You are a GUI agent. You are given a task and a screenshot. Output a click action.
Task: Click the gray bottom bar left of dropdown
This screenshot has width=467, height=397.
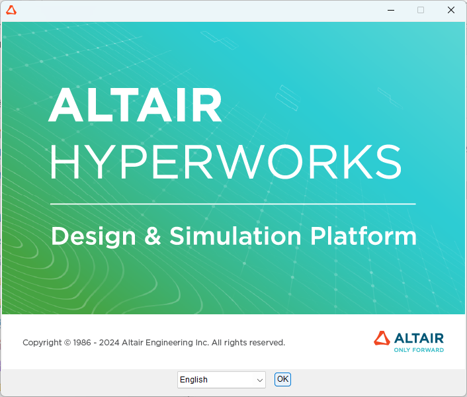[x=86, y=380]
